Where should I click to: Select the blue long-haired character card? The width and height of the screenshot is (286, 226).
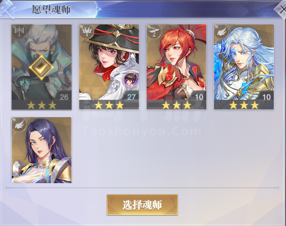point(244,67)
